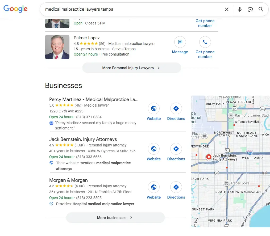
Task: Open Percy Martinez website globe icon
Action: point(154,108)
